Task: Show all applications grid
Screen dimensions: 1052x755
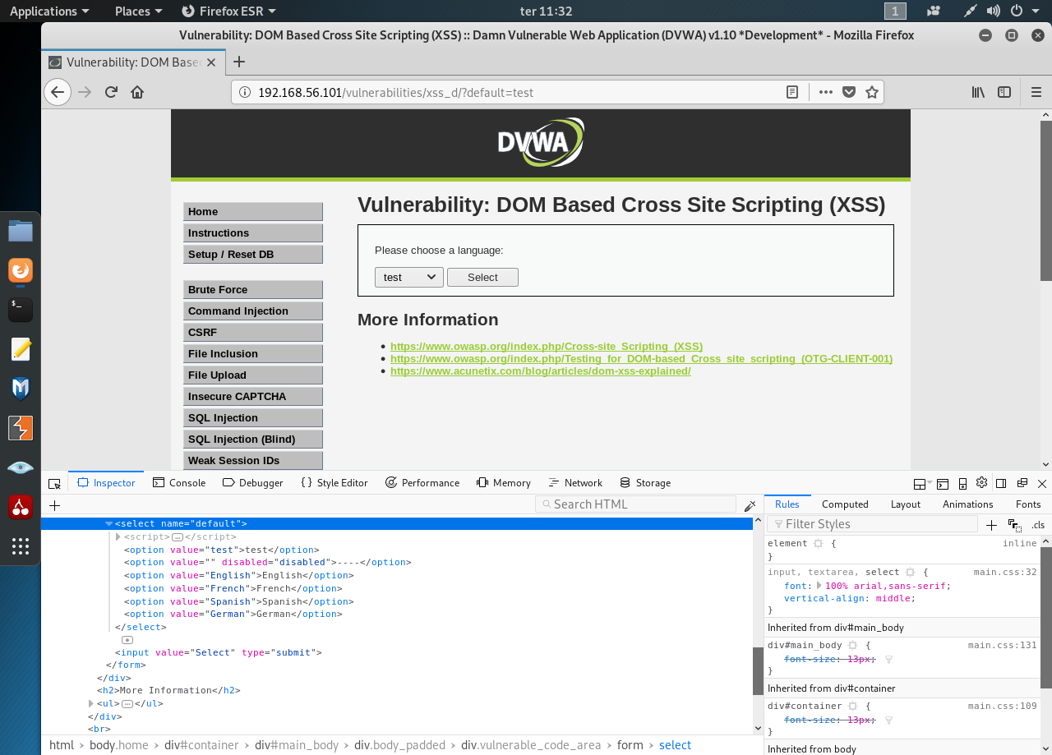Action: pos(21,546)
